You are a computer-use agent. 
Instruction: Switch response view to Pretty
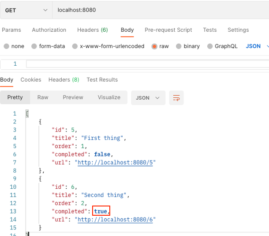click(x=15, y=97)
